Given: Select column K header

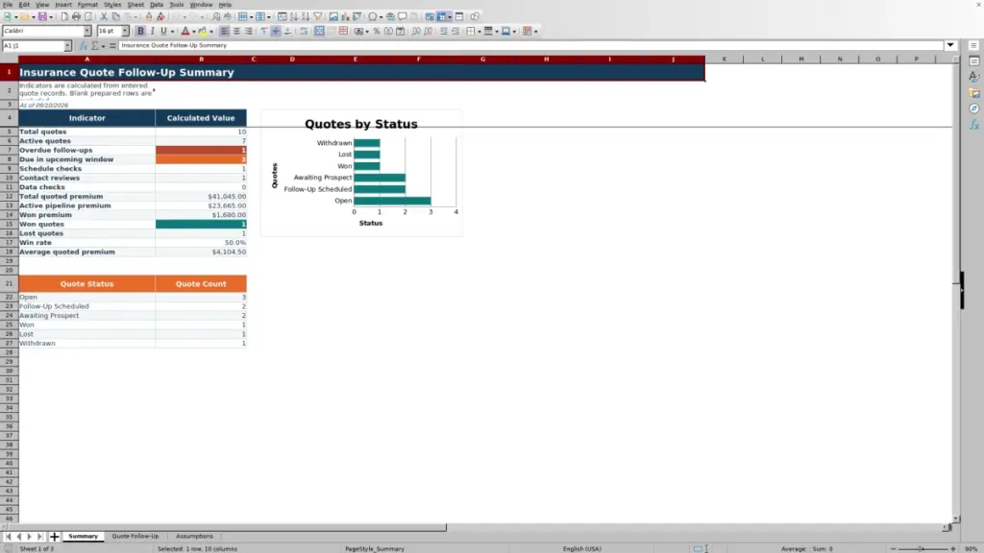Looking at the screenshot, I should [x=725, y=59].
